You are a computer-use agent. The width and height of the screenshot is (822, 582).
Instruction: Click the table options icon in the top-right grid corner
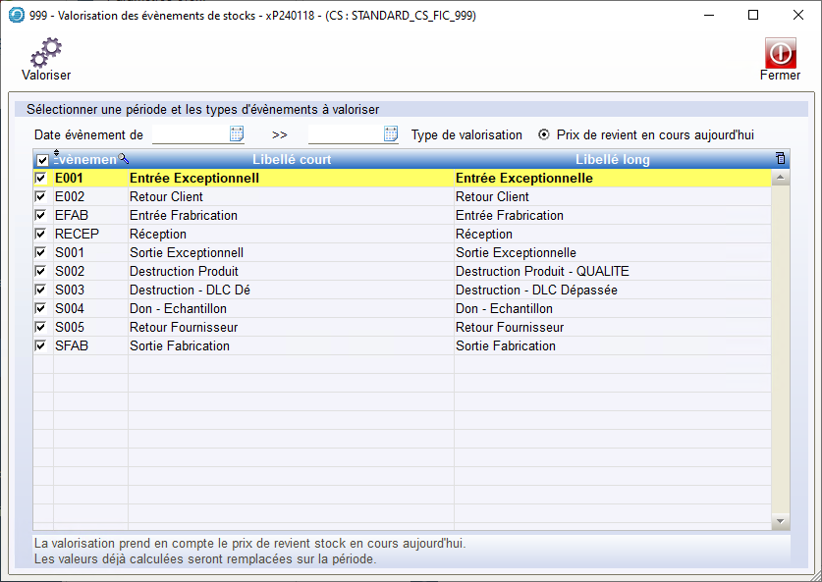781,159
